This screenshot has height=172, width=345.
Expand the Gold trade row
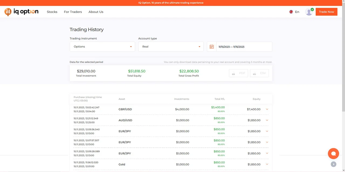pos(267,164)
